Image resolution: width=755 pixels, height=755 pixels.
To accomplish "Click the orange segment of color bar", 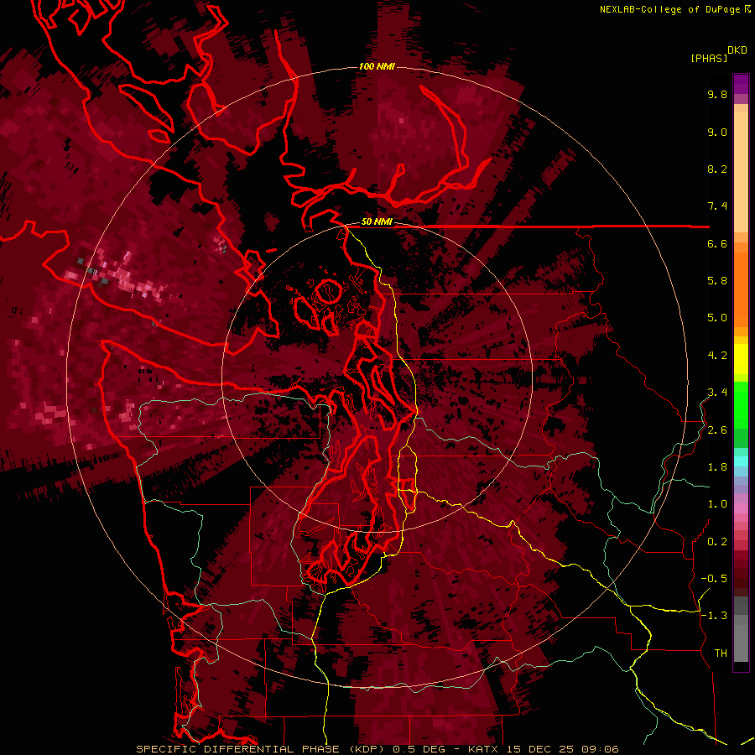I will pos(741,289).
